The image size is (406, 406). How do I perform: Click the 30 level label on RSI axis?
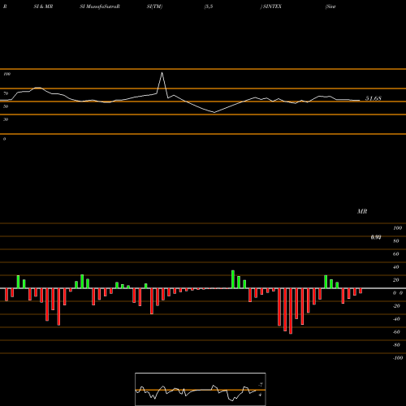click(x=6, y=119)
